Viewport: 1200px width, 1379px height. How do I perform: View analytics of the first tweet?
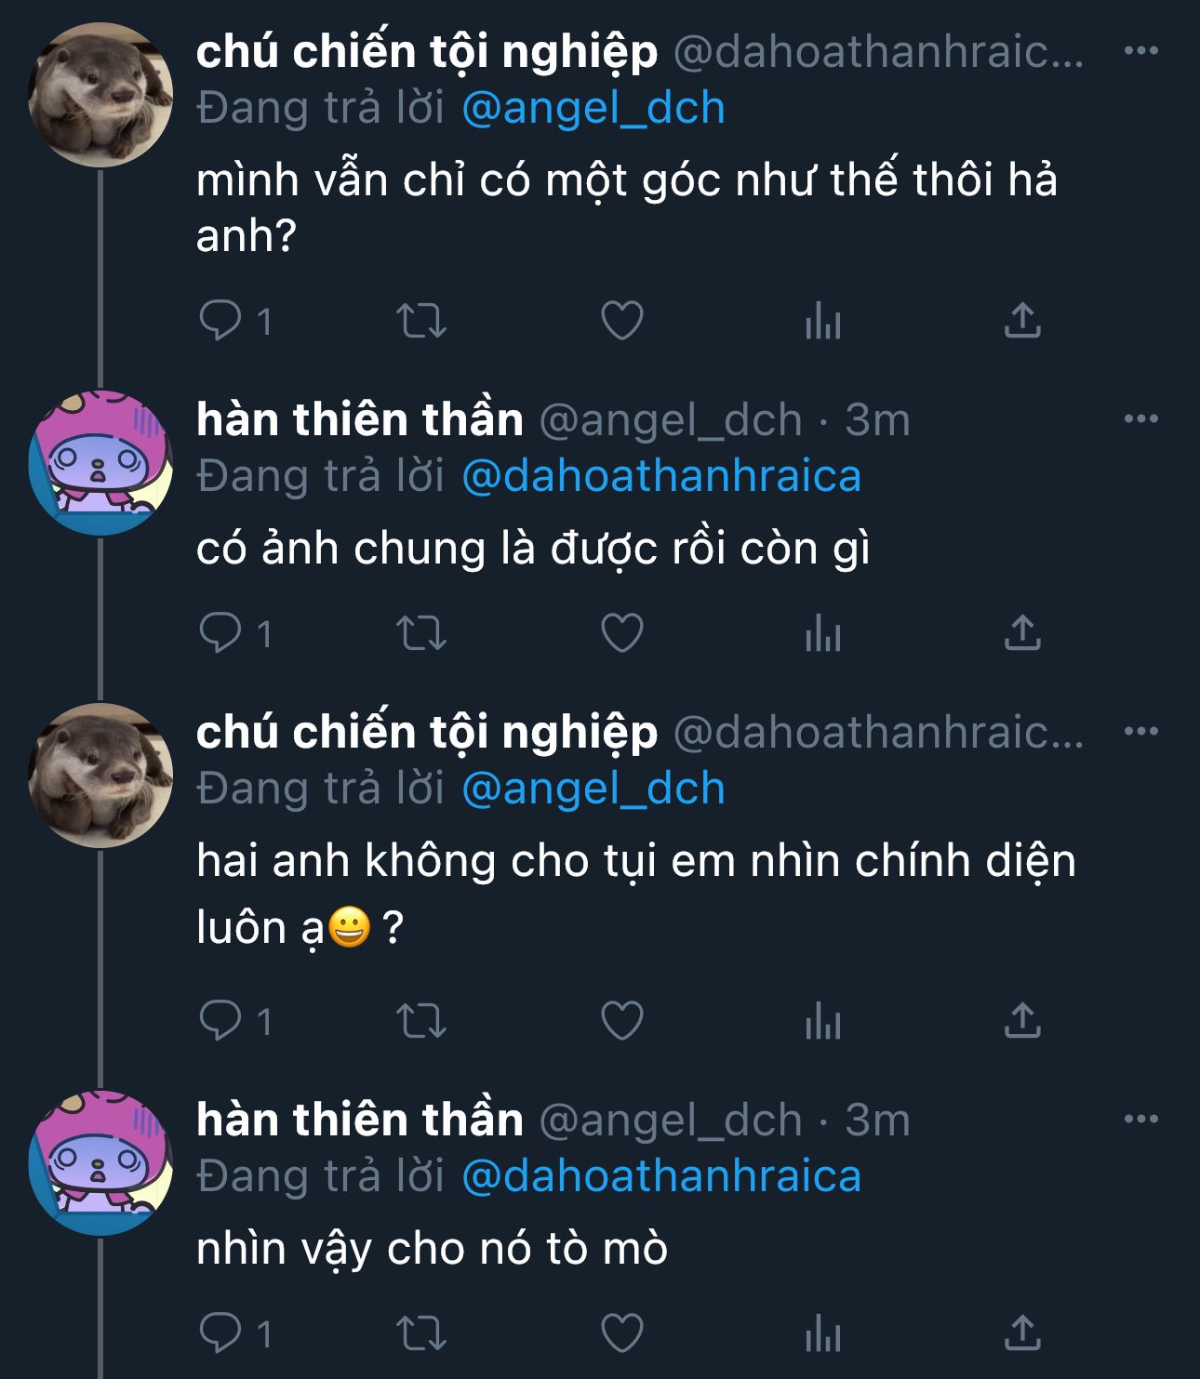(x=823, y=321)
